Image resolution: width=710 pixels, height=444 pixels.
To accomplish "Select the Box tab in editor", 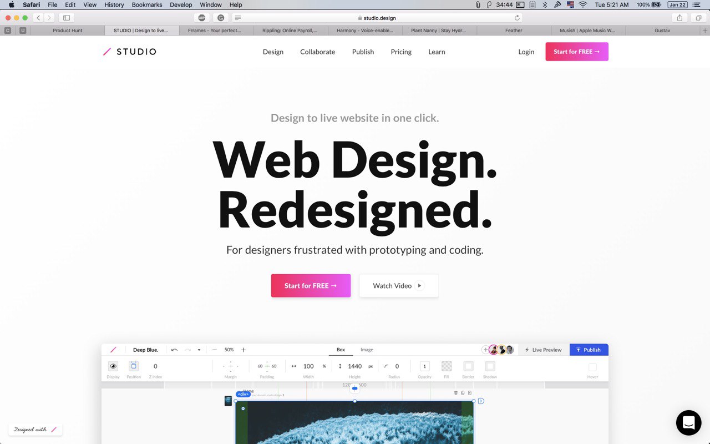I will [x=341, y=350].
